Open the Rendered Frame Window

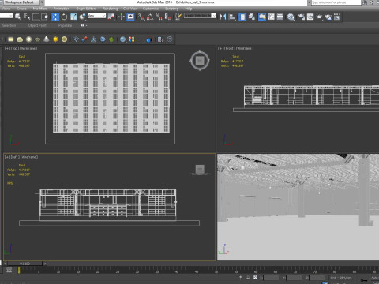click(310, 17)
